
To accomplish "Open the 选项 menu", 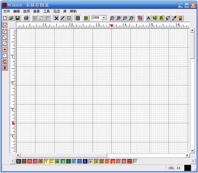I will pyautogui.click(x=26, y=11).
